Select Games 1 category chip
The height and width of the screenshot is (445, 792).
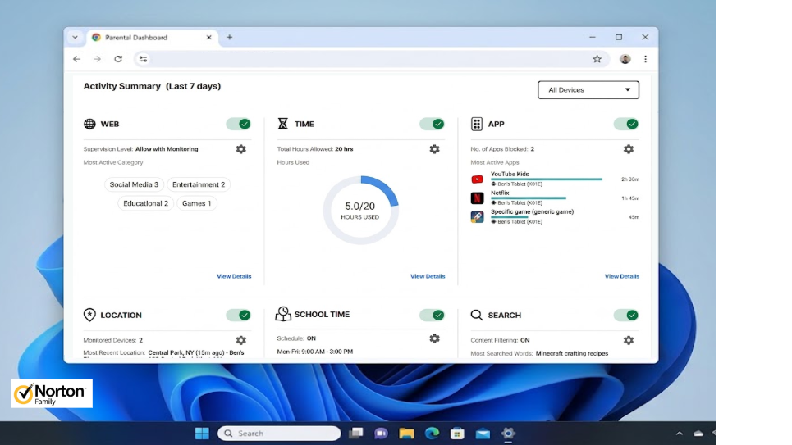coord(196,203)
